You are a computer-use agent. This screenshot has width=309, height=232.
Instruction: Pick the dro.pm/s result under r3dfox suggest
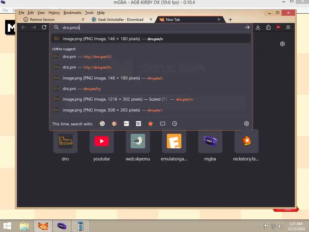pyautogui.click(x=151, y=78)
